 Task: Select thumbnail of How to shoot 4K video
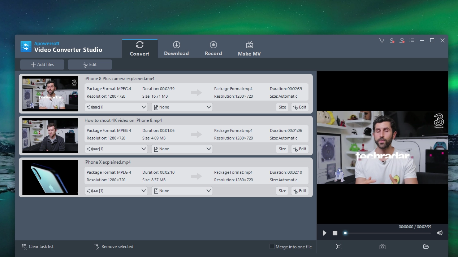click(x=50, y=136)
